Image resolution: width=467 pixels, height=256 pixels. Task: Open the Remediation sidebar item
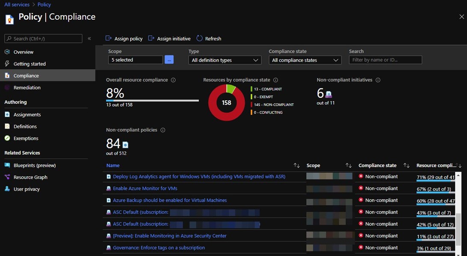(27, 87)
